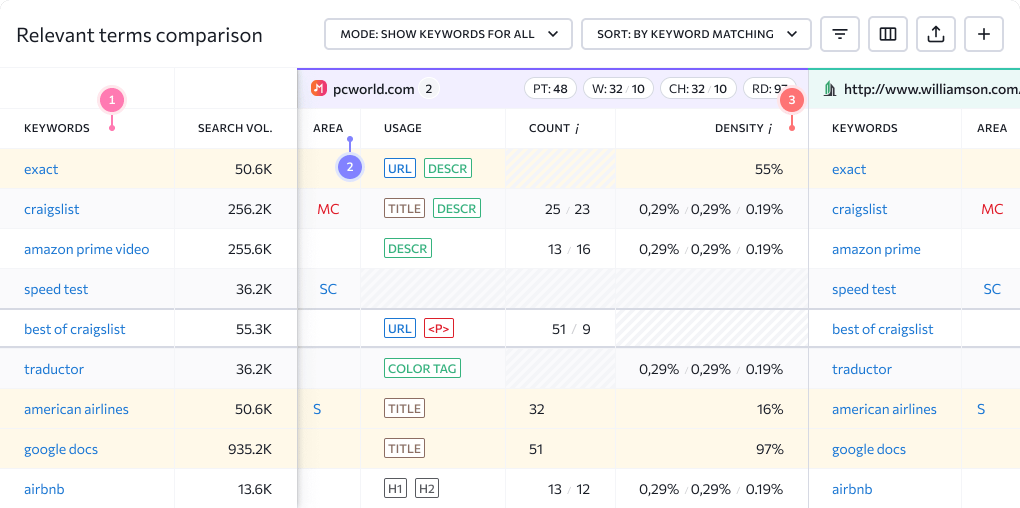Click the COLOR TAG label in traductor row
1020x508 pixels.
click(422, 368)
